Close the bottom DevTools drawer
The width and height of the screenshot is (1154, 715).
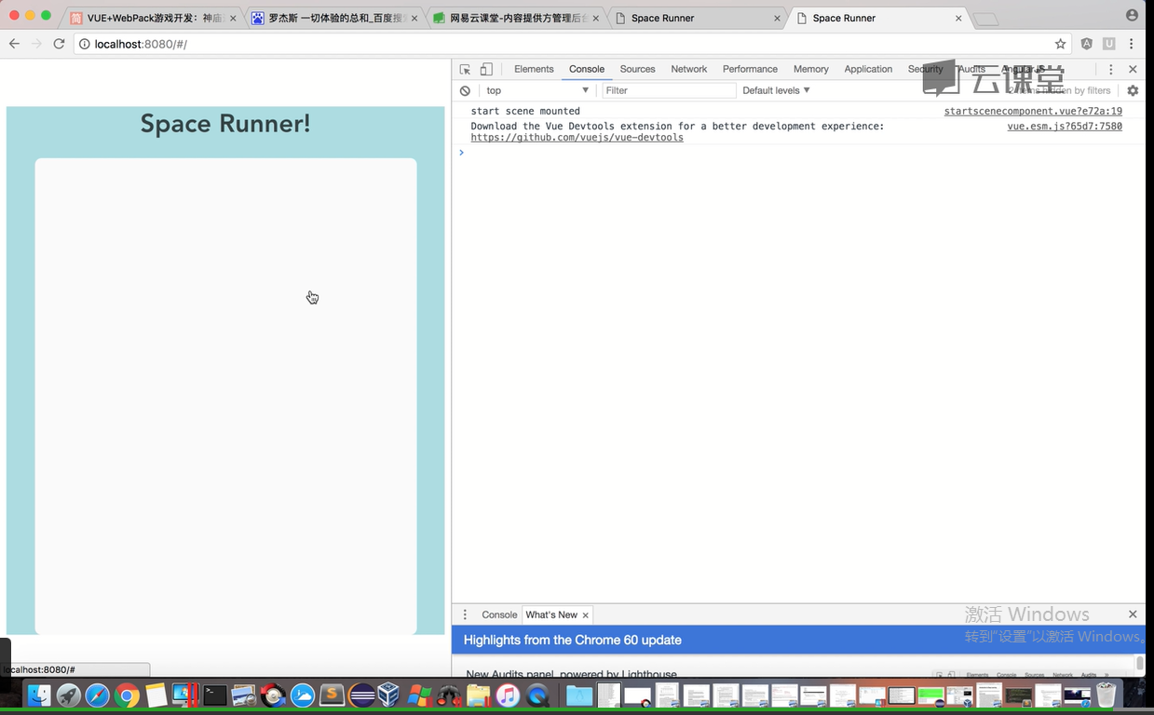[1133, 614]
